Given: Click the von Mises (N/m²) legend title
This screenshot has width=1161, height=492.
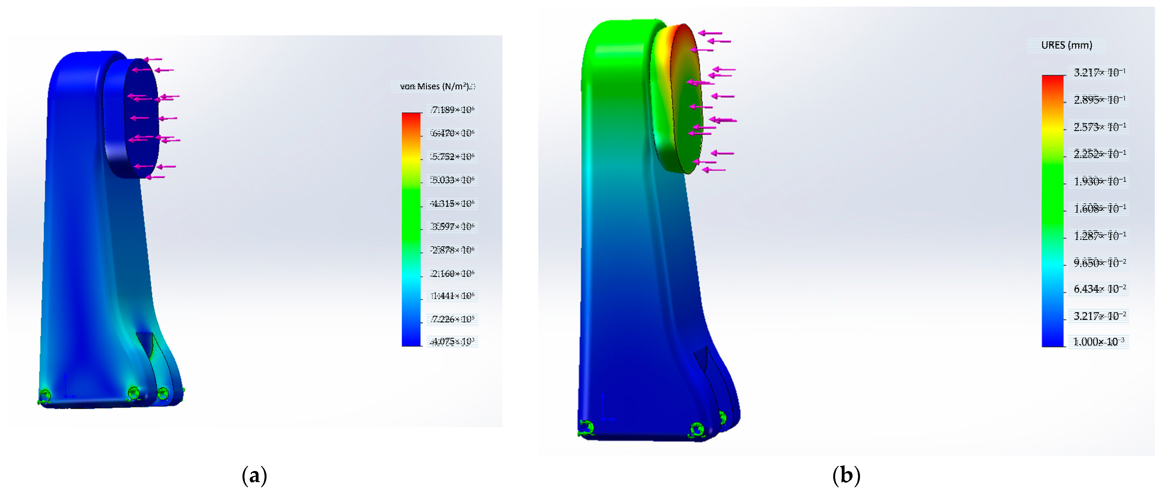Looking at the screenshot, I should click(x=435, y=86).
